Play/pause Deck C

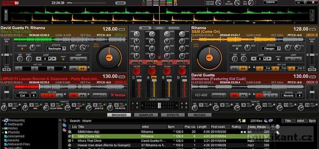[82, 95]
